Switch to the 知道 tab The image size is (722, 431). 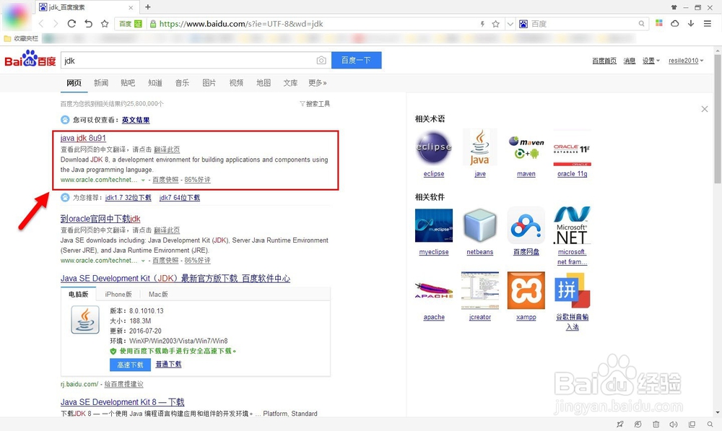pyautogui.click(x=155, y=83)
